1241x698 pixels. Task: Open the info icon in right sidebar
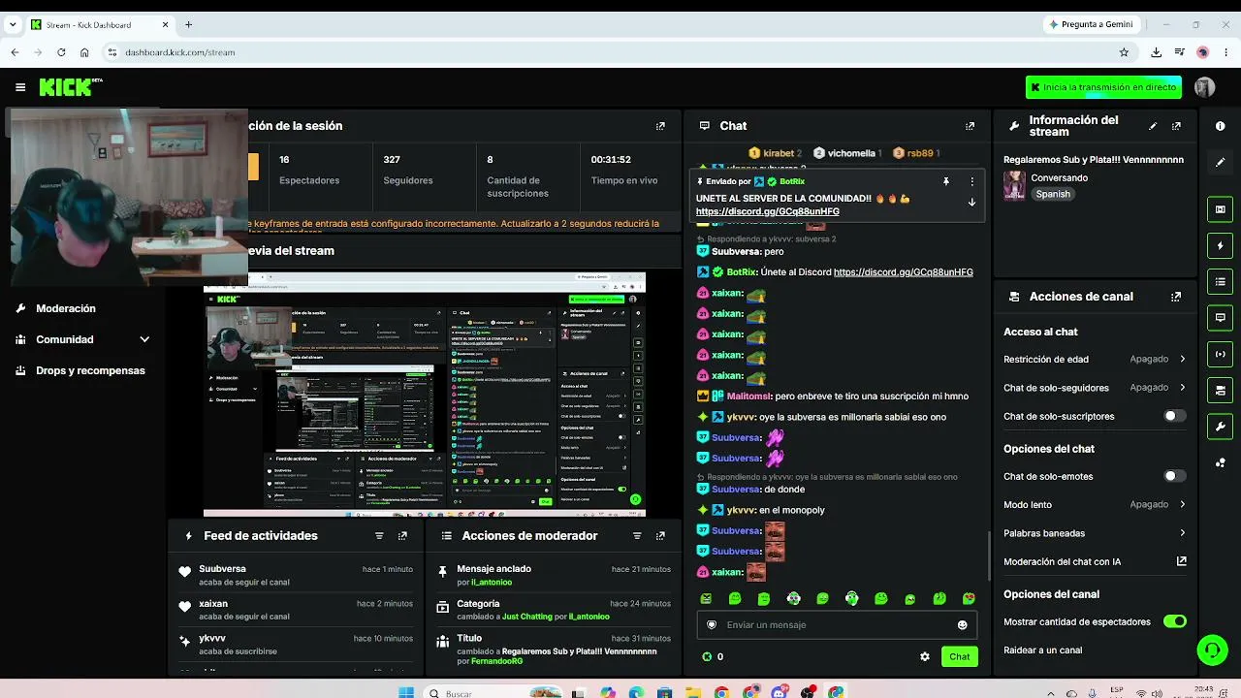(x=1221, y=126)
